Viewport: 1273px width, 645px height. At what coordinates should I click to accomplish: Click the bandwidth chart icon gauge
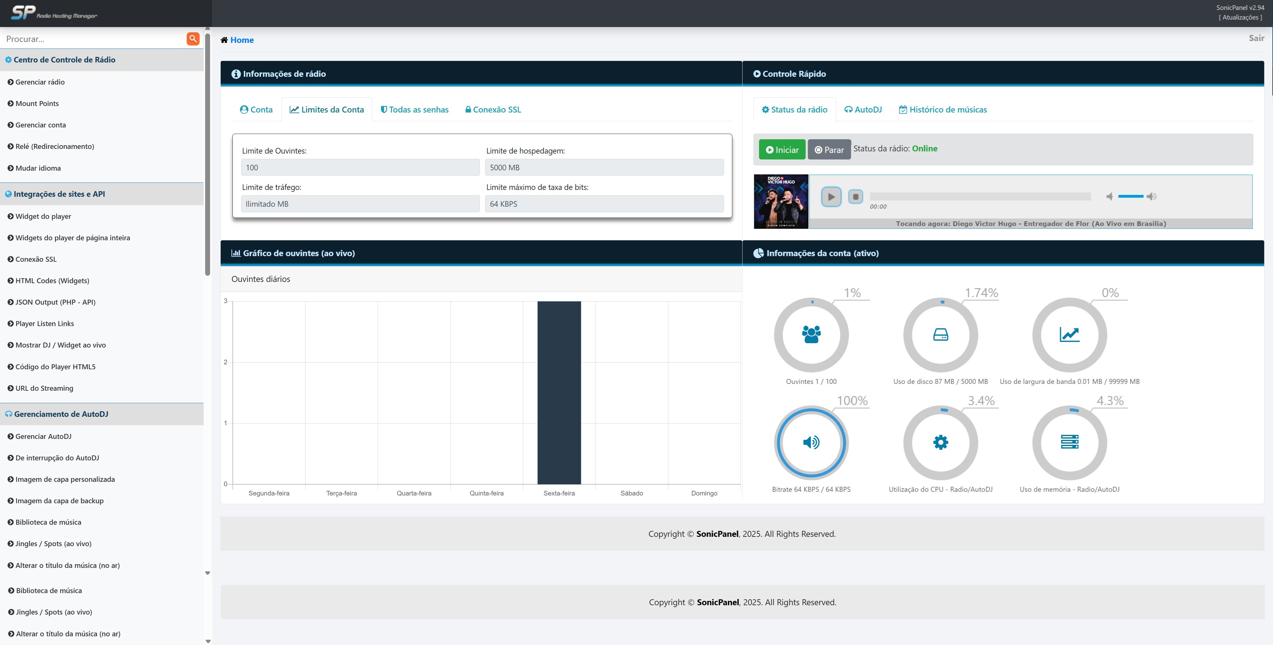coord(1069,334)
